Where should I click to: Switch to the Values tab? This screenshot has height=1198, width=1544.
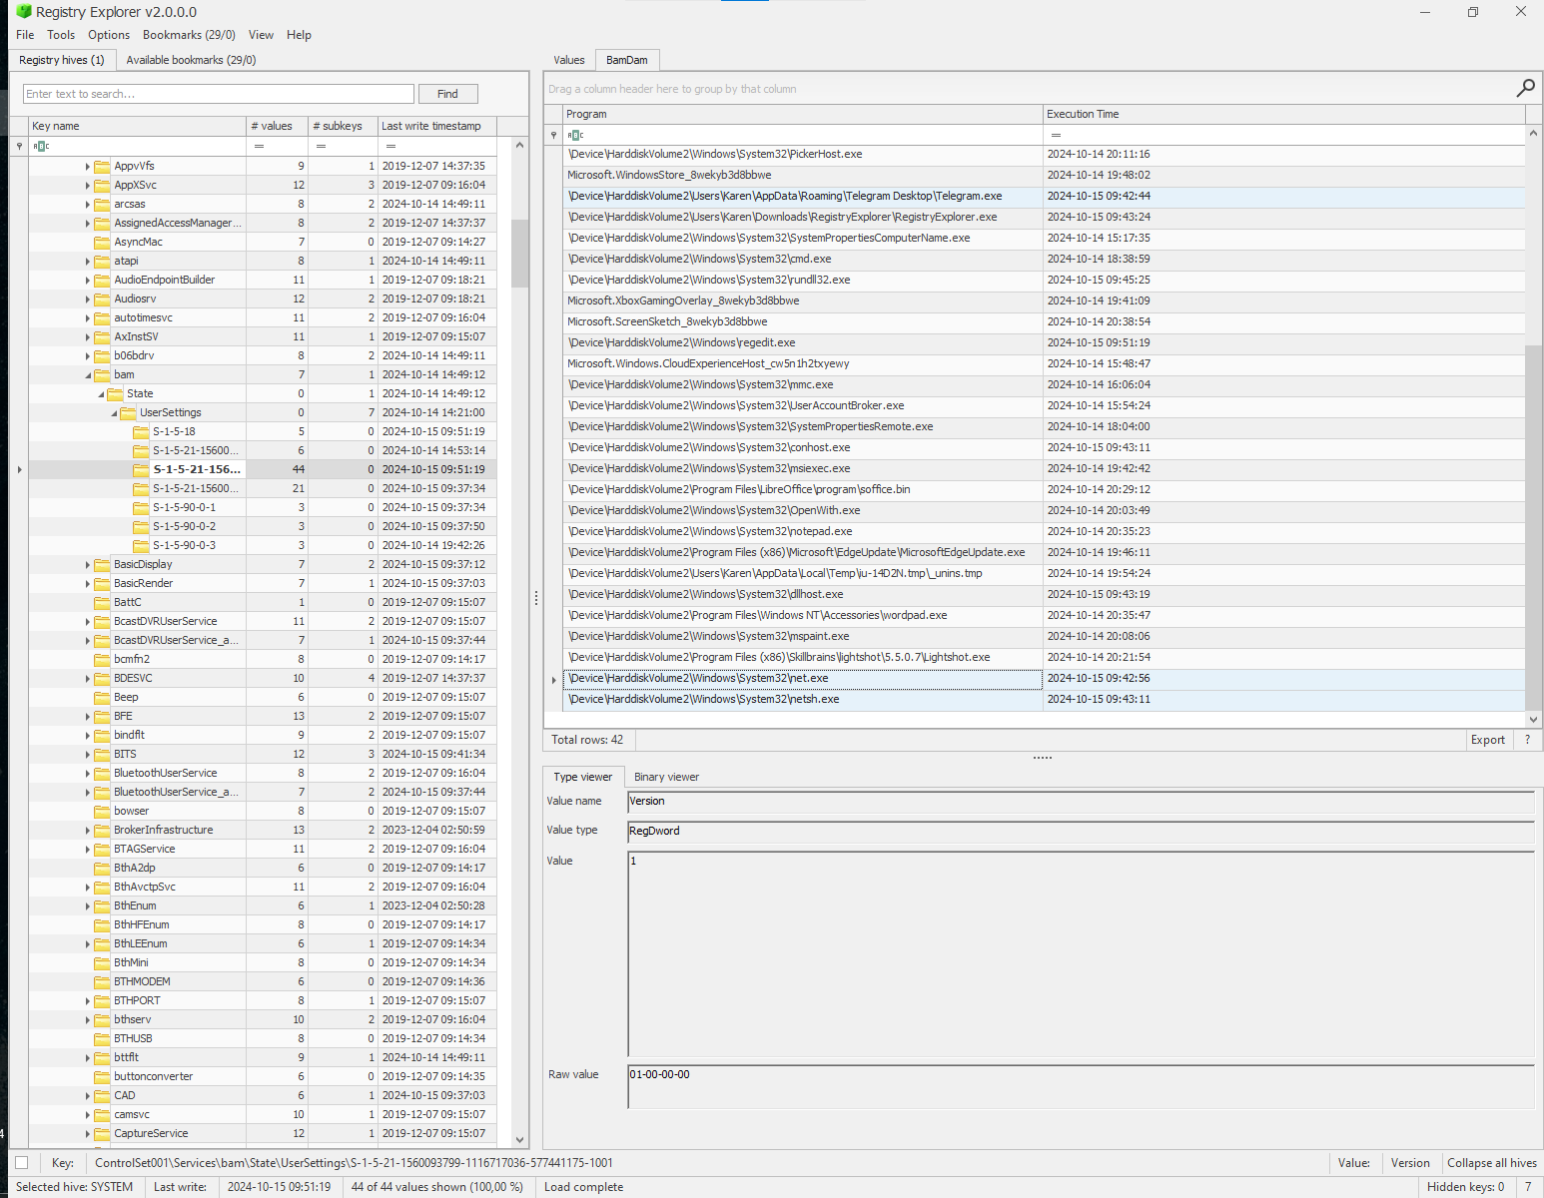coord(569,60)
